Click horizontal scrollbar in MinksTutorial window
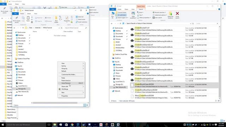 pos(55,103)
